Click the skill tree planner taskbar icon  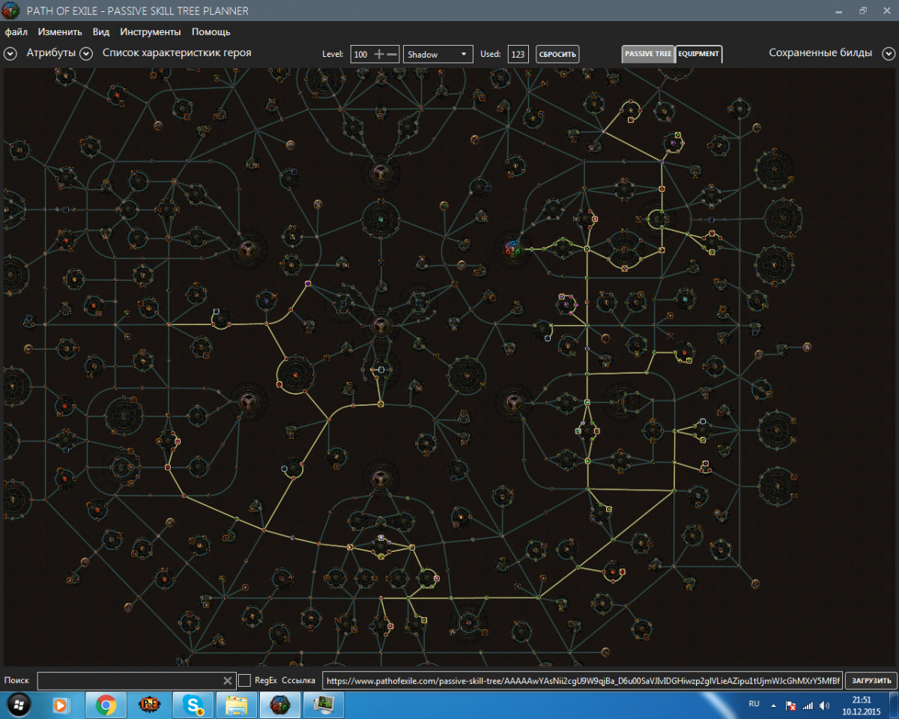(x=280, y=706)
